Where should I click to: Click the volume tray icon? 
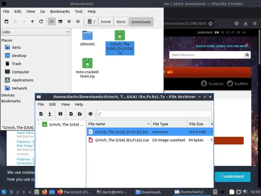click(222, 192)
